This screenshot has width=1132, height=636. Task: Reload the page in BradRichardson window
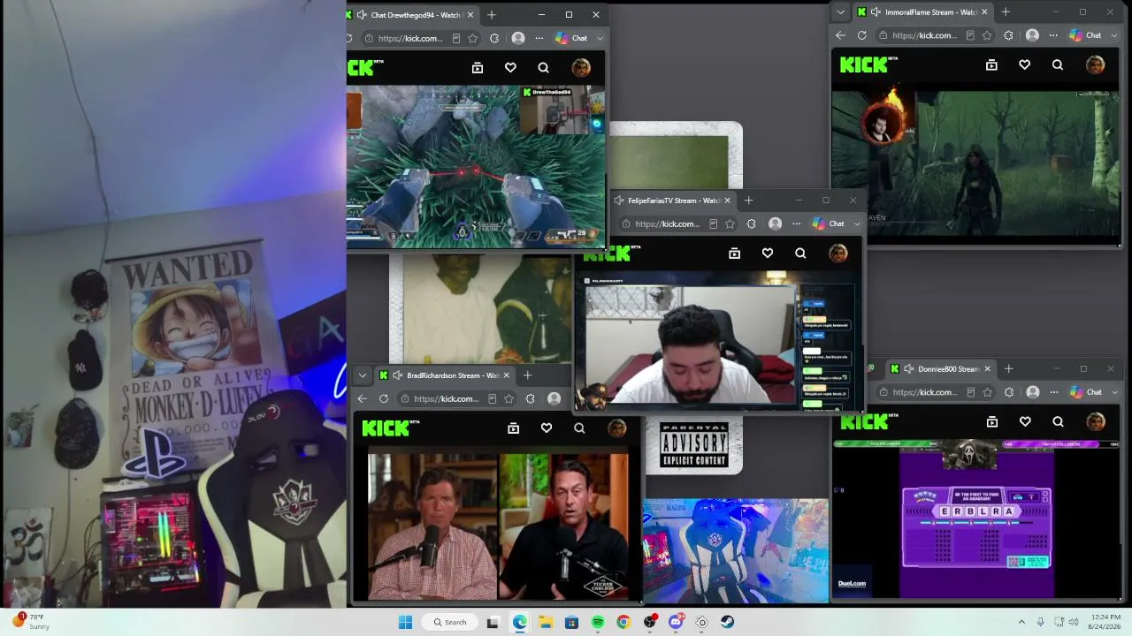[384, 398]
